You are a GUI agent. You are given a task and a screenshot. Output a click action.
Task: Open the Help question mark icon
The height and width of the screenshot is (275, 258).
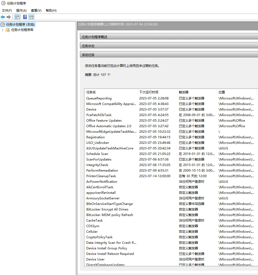(x=25, y=17)
